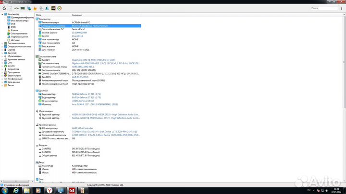Expand the Системная плата tree node
Image resolution: width=346 pixels, height=194 pixels.
2,43
